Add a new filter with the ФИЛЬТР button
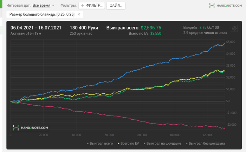This screenshot has width=246, height=152. [x=92, y=6]
